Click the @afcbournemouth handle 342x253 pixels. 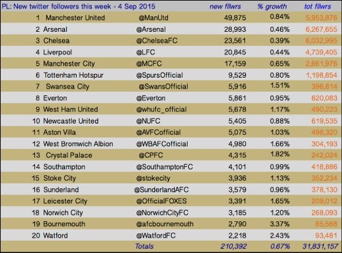[165, 224]
